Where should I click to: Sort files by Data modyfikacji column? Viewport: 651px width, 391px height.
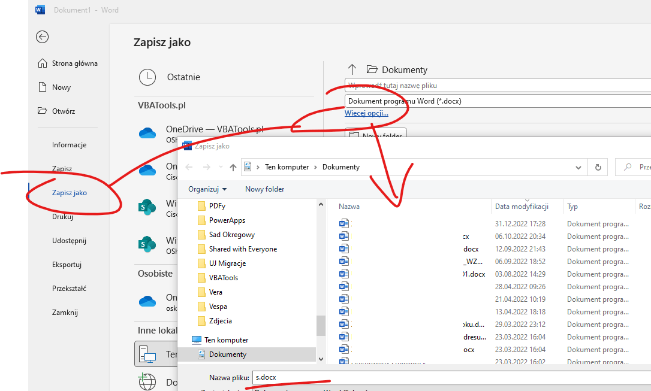[x=522, y=207]
